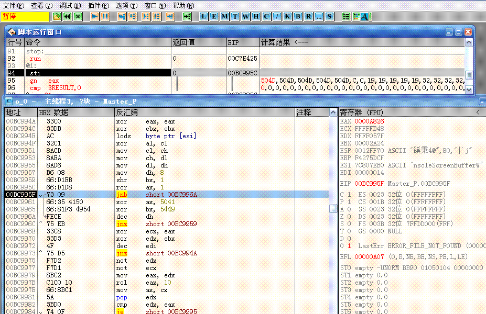This screenshot has width=486, height=314.
Task: Select the lods byte ptr [esi] line
Action: (x=167, y=136)
